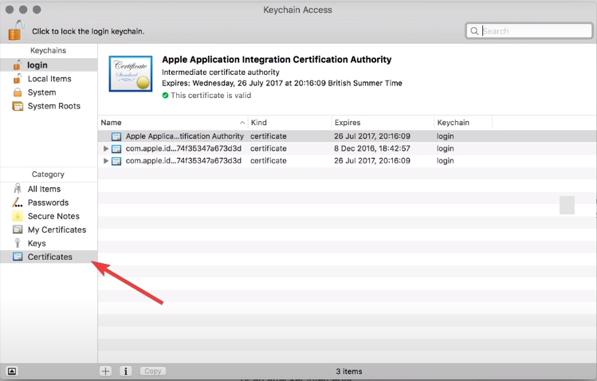Click the large certificate thumbnail image
This screenshot has height=381, width=597.
pyautogui.click(x=131, y=74)
